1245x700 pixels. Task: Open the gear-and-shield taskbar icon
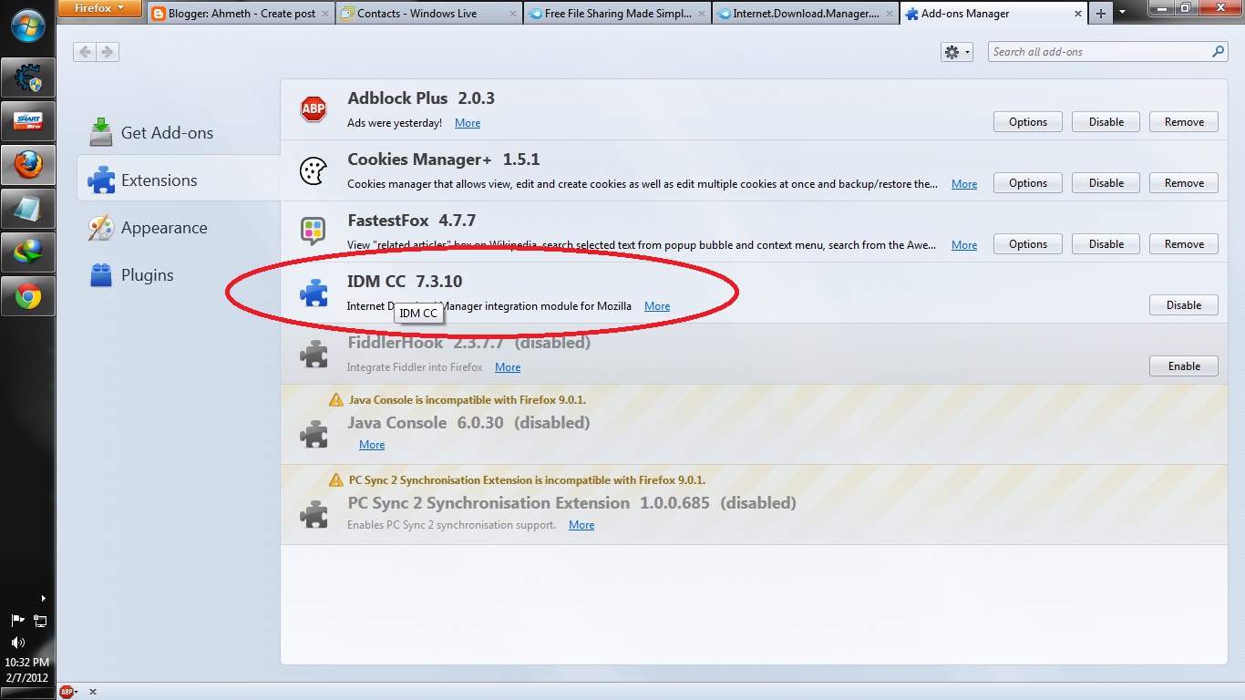tap(28, 77)
